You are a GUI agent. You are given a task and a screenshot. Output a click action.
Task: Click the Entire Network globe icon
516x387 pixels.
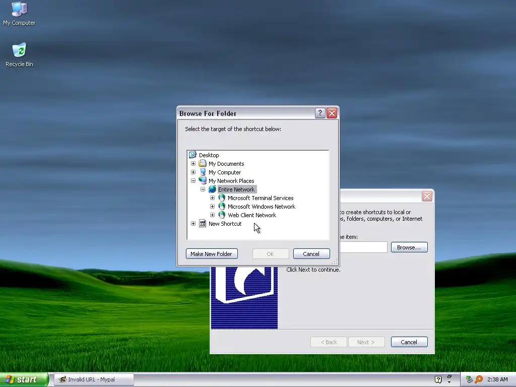[212, 189]
